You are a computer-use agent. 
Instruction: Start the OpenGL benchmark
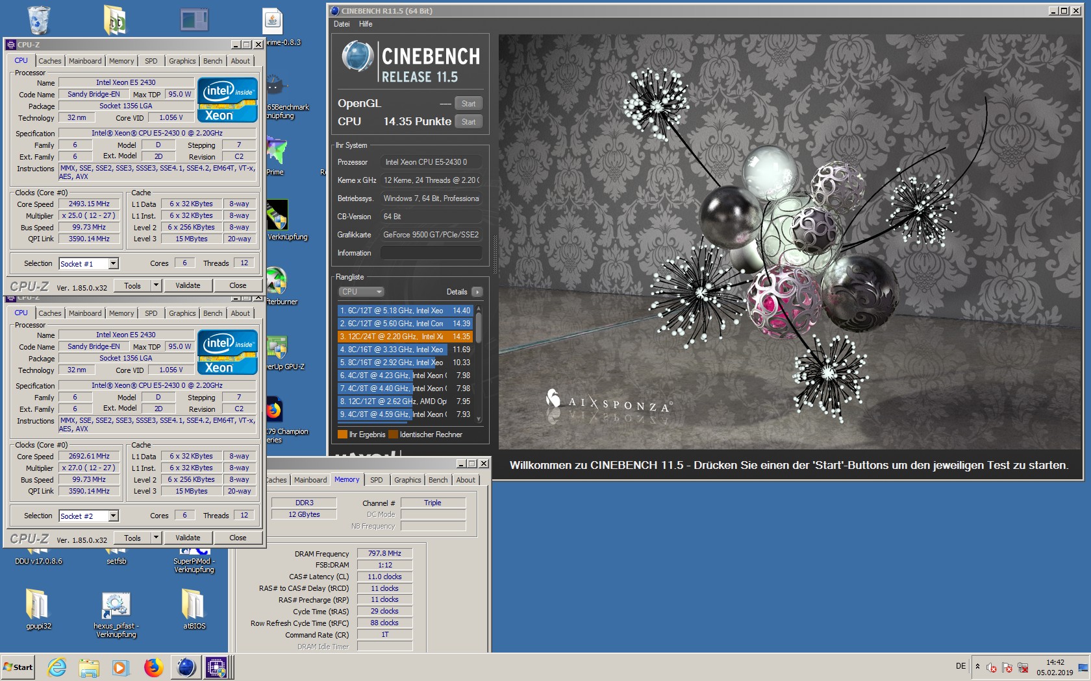coord(469,104)
